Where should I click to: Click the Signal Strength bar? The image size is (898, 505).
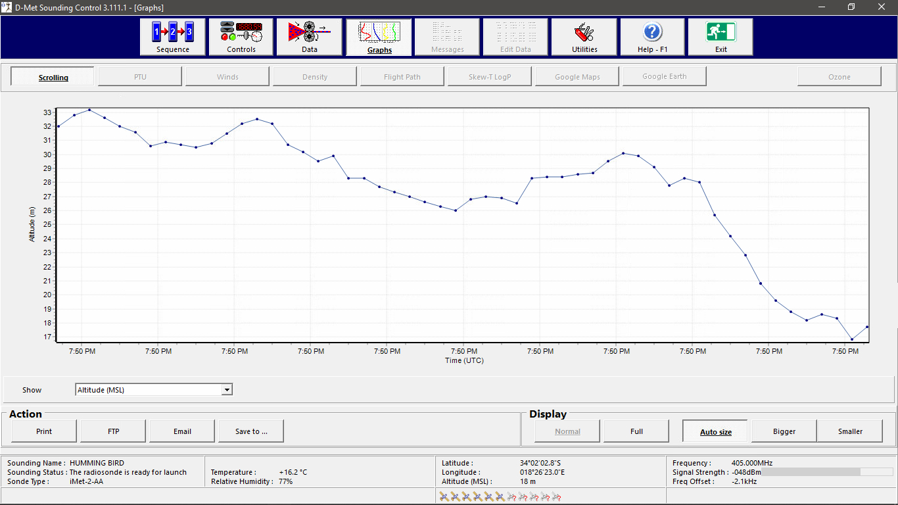[818, 472]
